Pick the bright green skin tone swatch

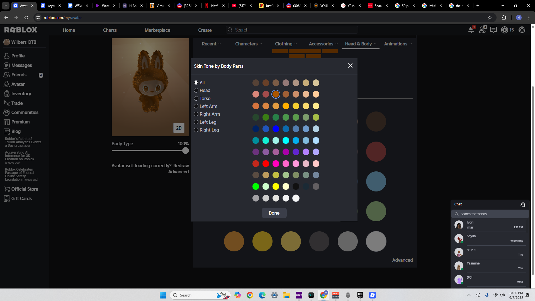(x=256, y=187)
